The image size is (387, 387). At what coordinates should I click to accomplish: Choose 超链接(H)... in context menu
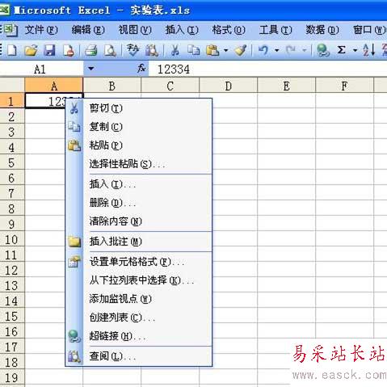point(139,336)
